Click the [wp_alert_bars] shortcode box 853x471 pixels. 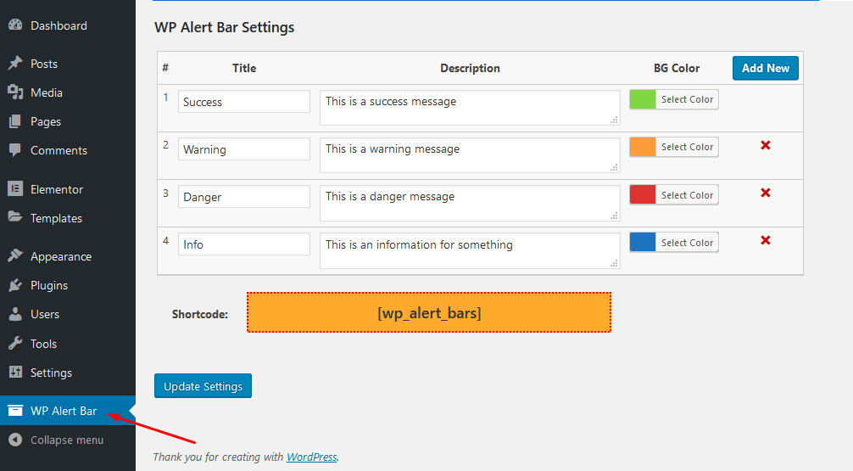coord(429,312)
